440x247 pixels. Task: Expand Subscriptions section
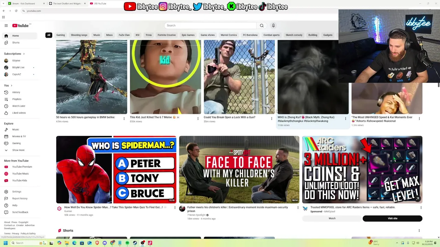[x=14, y=54]
